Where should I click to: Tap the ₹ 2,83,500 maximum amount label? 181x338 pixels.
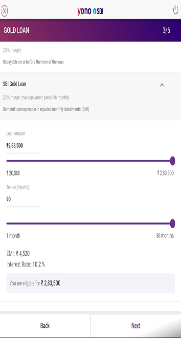coord(165,173)
